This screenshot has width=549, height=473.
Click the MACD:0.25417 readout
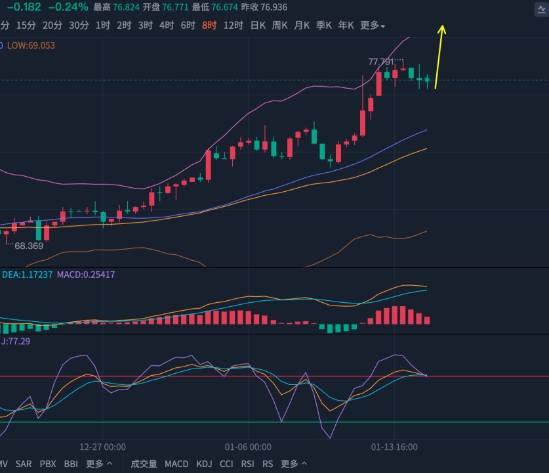[x=86, y=275]
